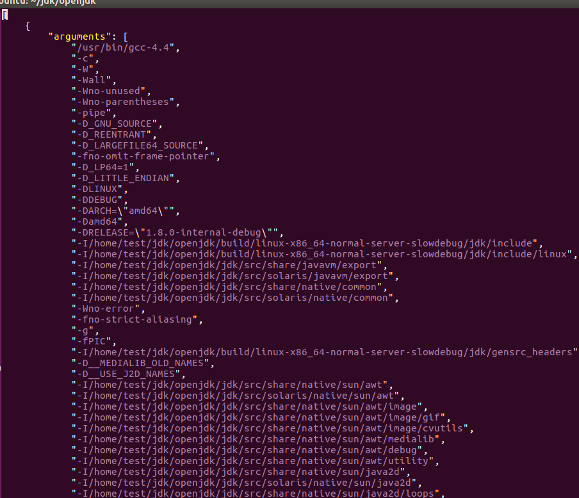Click the share/native/sun/awt/image path ending in "image"
This screenshot has width=579, height=498.
point(250,407)
